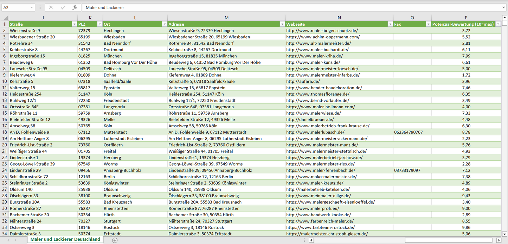The image size is (508, 244).
Task: Click the horizontal scrollbar right arrow
Action: pos(499,240)
